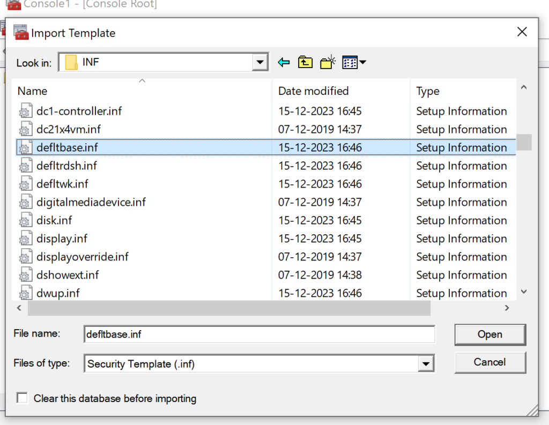Click the vertical scrollbar down arrow
This screenshot has width=549, height=425.
524,292
